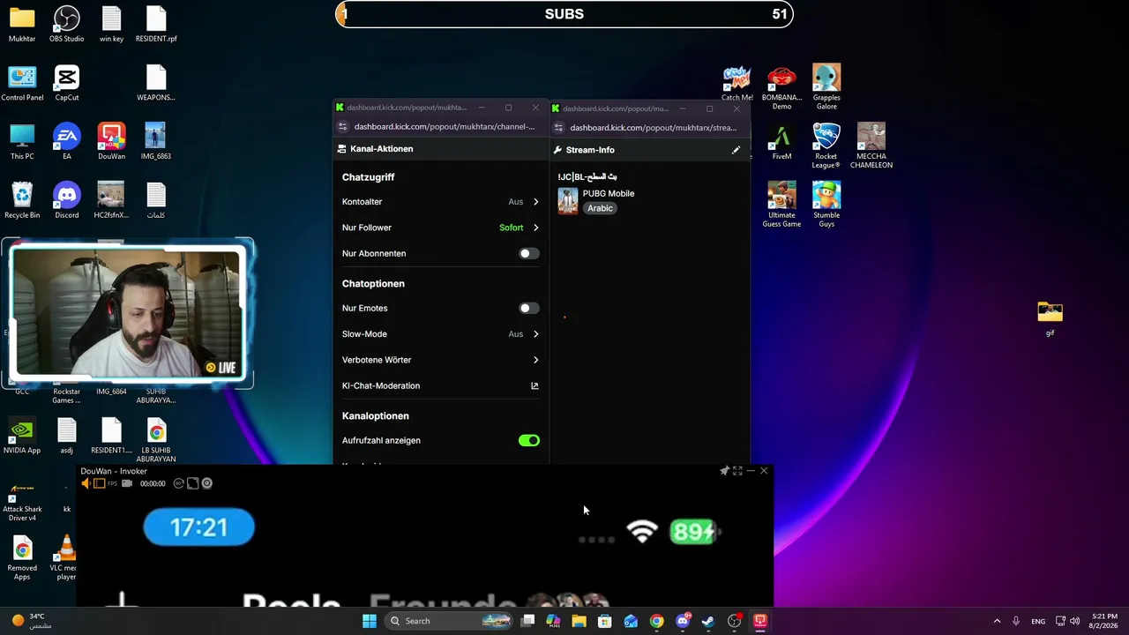Click the Arabic language tag
1129x635 pixels.
[600, 208]
